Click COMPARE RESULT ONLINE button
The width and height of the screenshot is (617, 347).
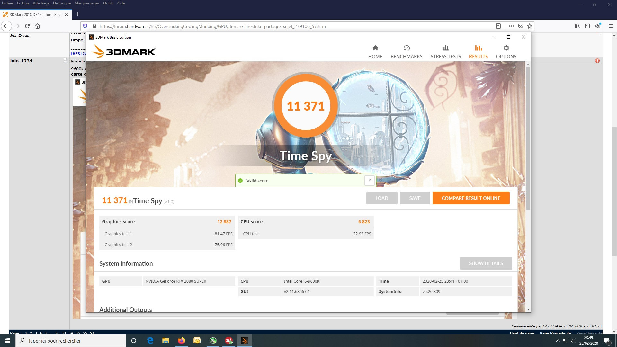coord(471,198)
